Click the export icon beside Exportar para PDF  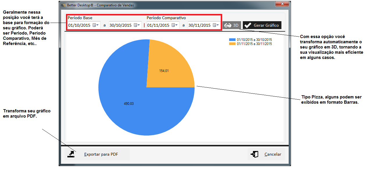pos(71,154)
